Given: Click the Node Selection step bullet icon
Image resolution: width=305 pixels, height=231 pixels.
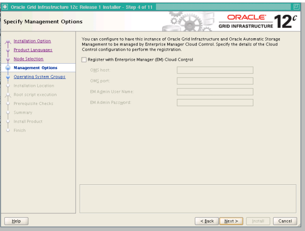Looking at the screenshot, I should (x=8, y=59).
